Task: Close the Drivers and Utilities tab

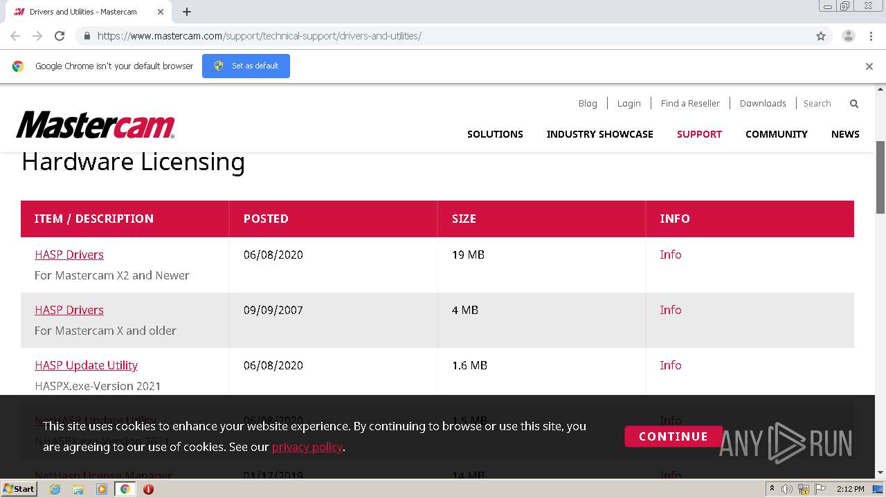Action: (x=161, y=12)
